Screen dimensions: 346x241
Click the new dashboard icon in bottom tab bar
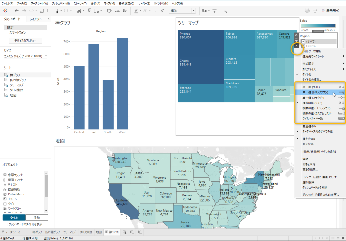click(x=132, y=232)
